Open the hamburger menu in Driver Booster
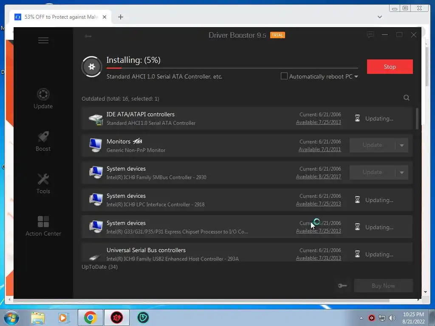 (x=43, y=40)
